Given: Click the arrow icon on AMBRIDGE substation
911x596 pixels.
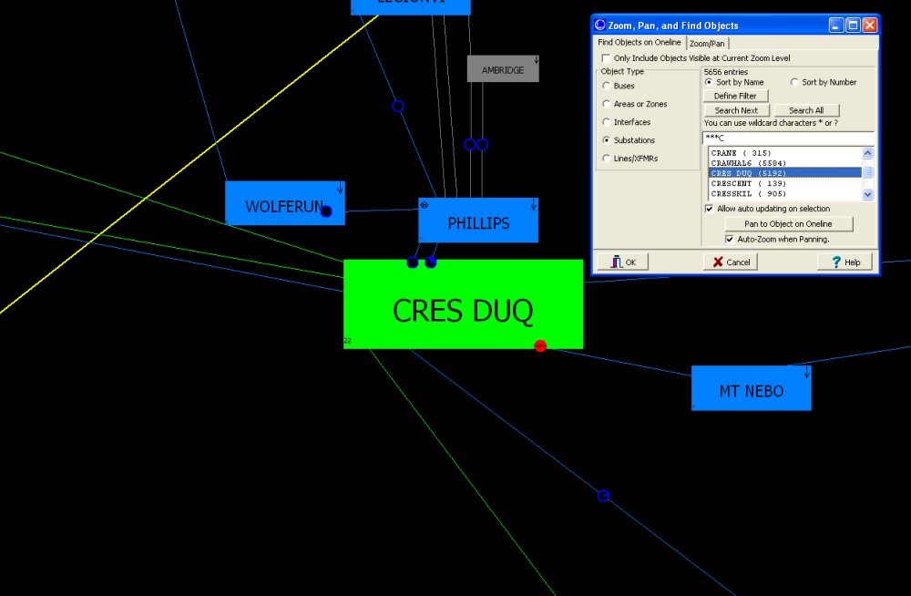Looking at the screenshot, I should coord(536,61).
